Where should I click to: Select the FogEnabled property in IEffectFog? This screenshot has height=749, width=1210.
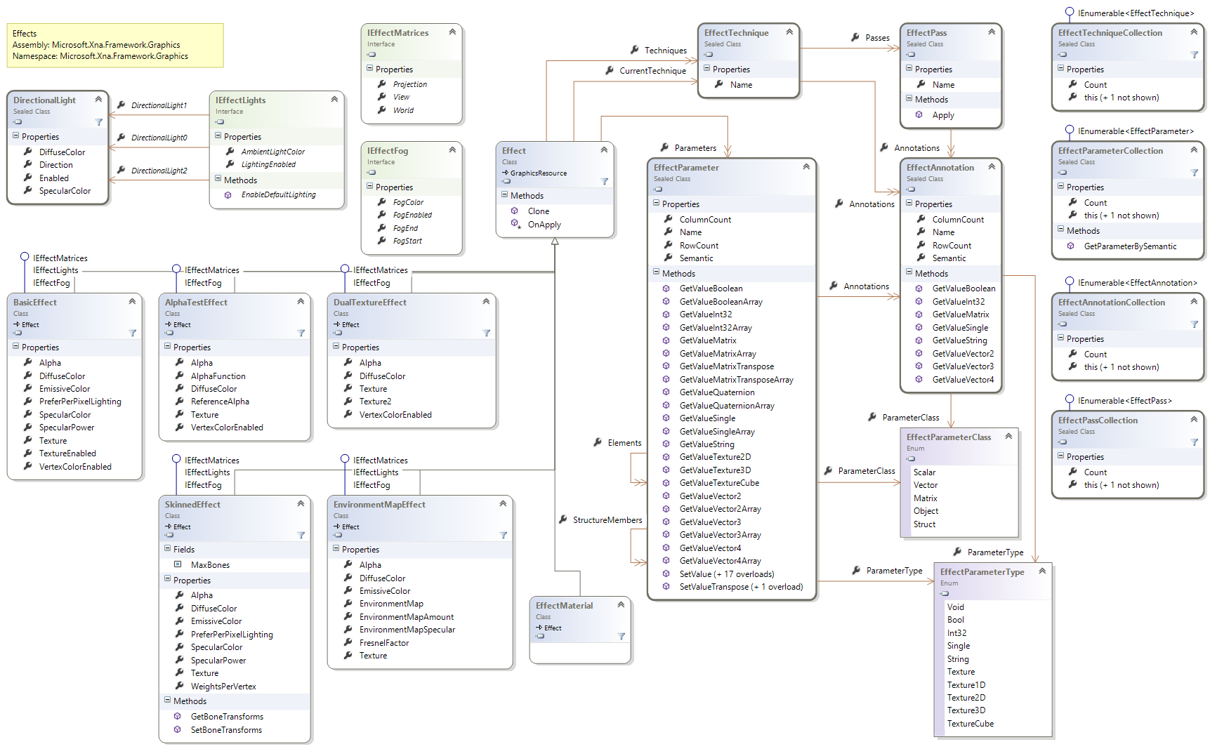click(412, 215)
